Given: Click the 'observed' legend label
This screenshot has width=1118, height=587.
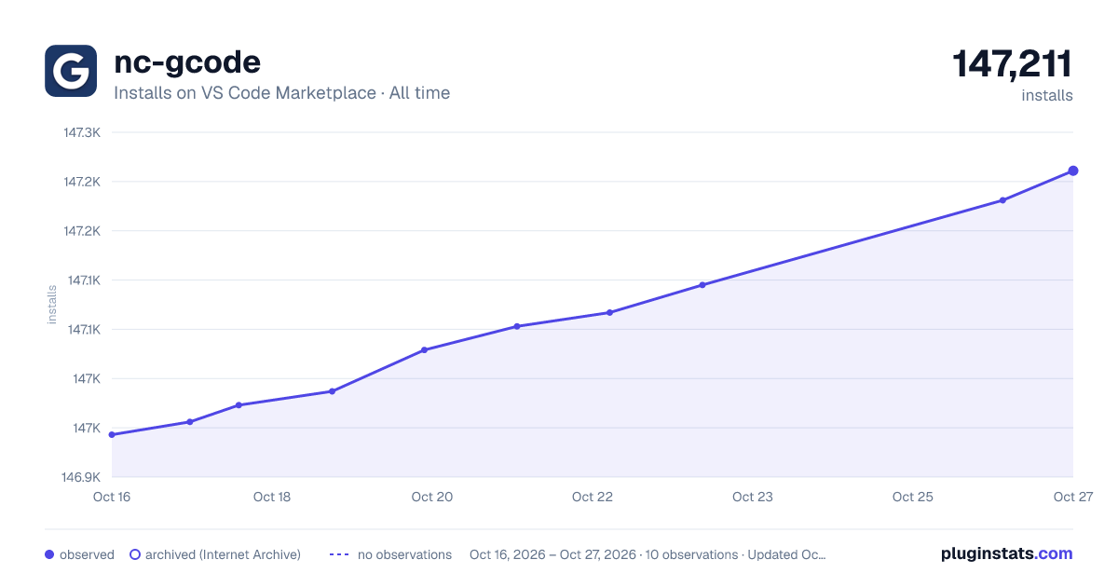Looking at the screenshot, I should [x=87, y=554].
